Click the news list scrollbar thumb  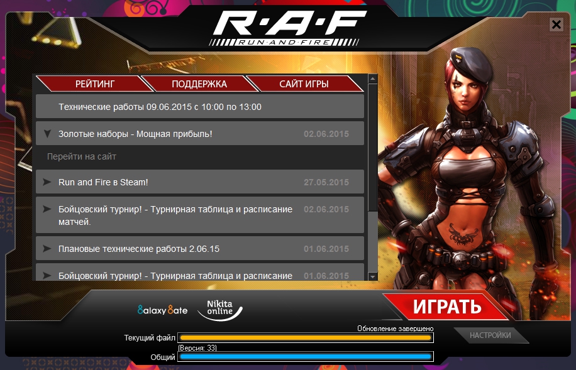372,147
